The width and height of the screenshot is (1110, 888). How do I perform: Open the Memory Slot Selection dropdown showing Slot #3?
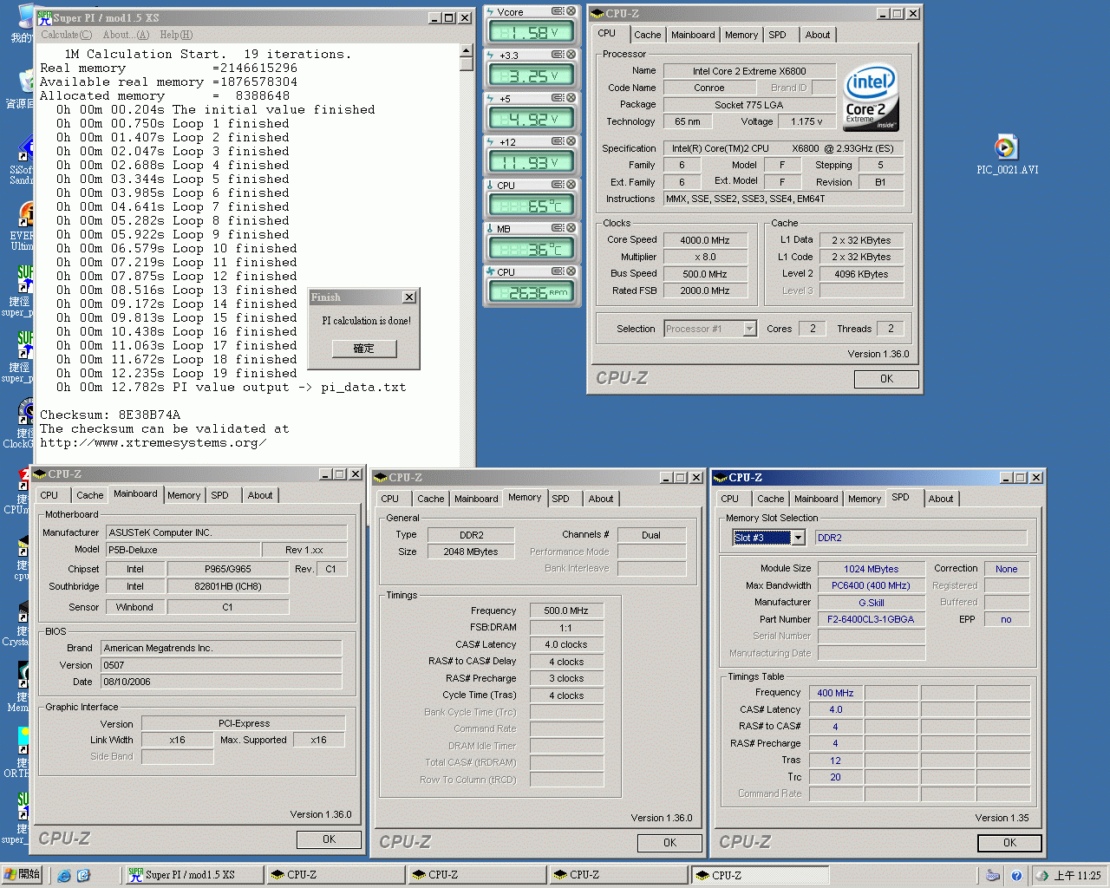(798, 538)
